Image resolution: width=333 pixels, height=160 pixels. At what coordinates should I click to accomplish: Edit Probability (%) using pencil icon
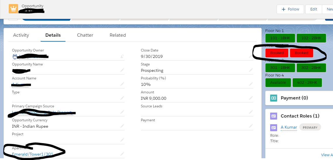[251, 84]
